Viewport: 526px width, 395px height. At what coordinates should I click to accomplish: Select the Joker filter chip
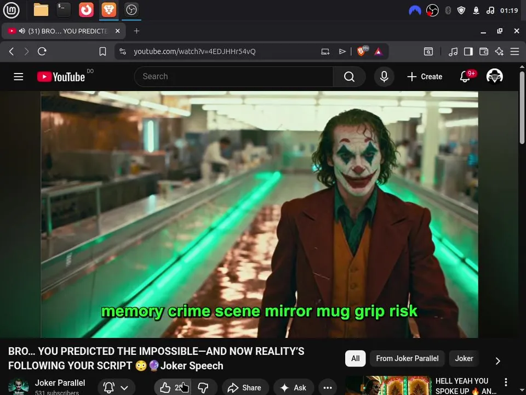pyautogui.click(x=464, y=358)
